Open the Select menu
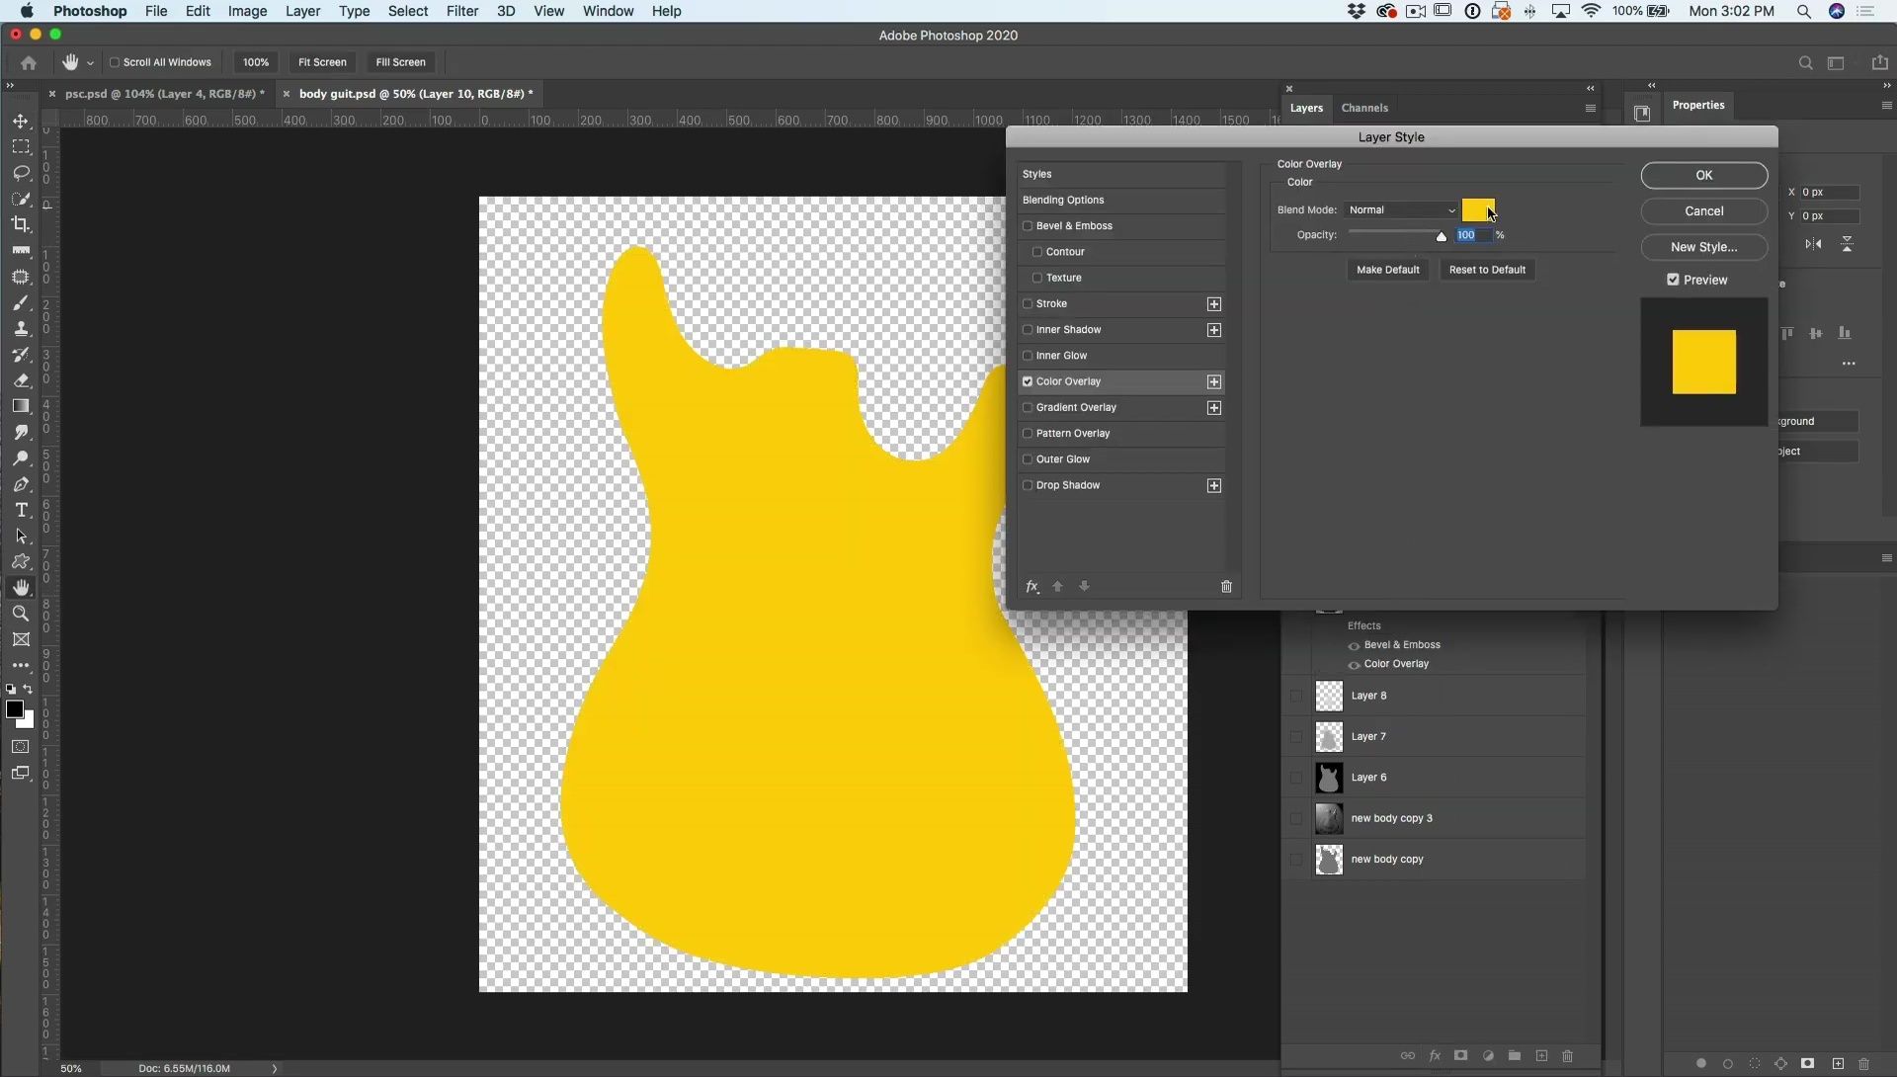Image resolution: width=1897 pixels, height=1077 pixels. (x=407, y=11)
